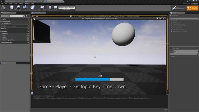Select the FillTime variable

(6, 34)
